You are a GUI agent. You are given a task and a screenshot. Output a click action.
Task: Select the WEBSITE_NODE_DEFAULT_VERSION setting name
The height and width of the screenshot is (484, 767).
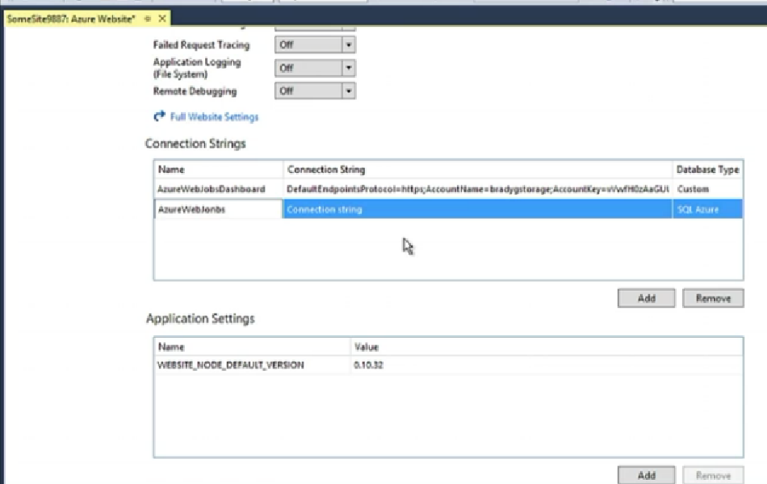tap(231, 365)
